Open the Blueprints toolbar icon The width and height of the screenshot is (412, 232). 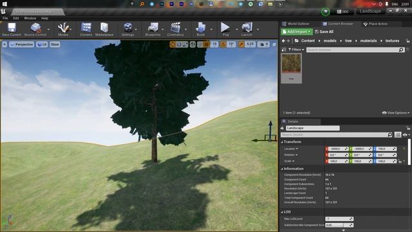(153, 29)
